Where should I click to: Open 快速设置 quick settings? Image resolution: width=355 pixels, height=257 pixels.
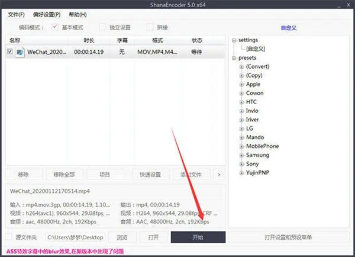point(150,175)
